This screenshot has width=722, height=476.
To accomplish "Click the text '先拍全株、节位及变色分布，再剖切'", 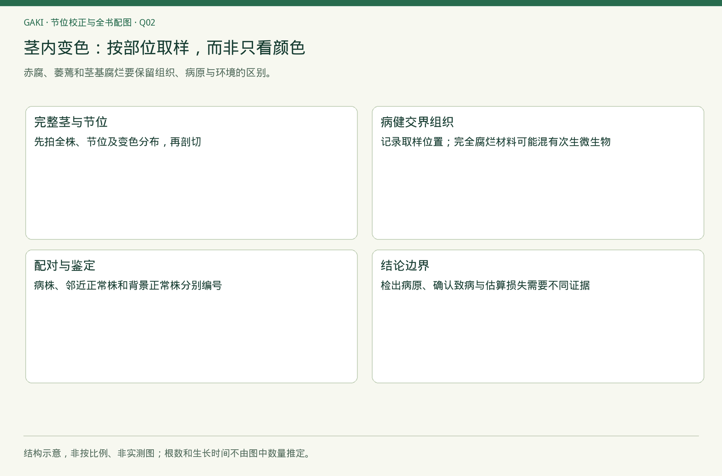I will tap(118, 142).
